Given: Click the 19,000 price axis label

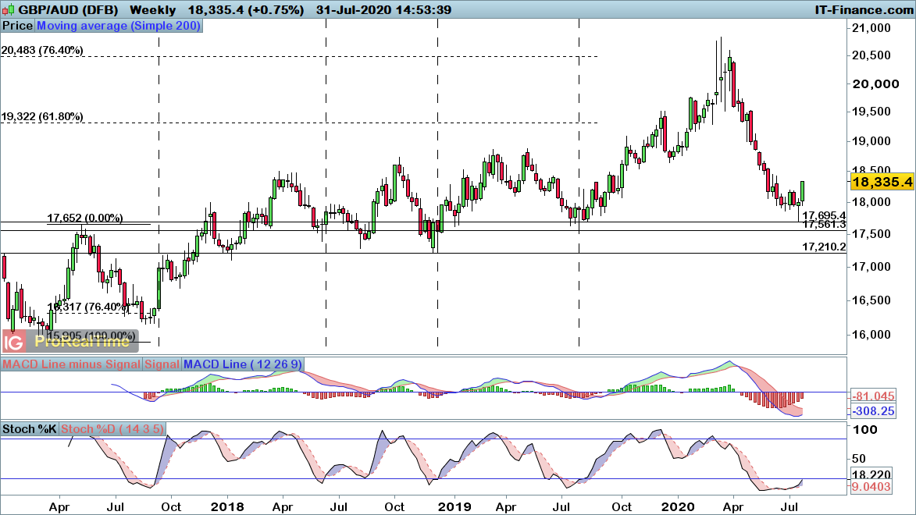Looking at the screenshot, I should tap(871, 141).
